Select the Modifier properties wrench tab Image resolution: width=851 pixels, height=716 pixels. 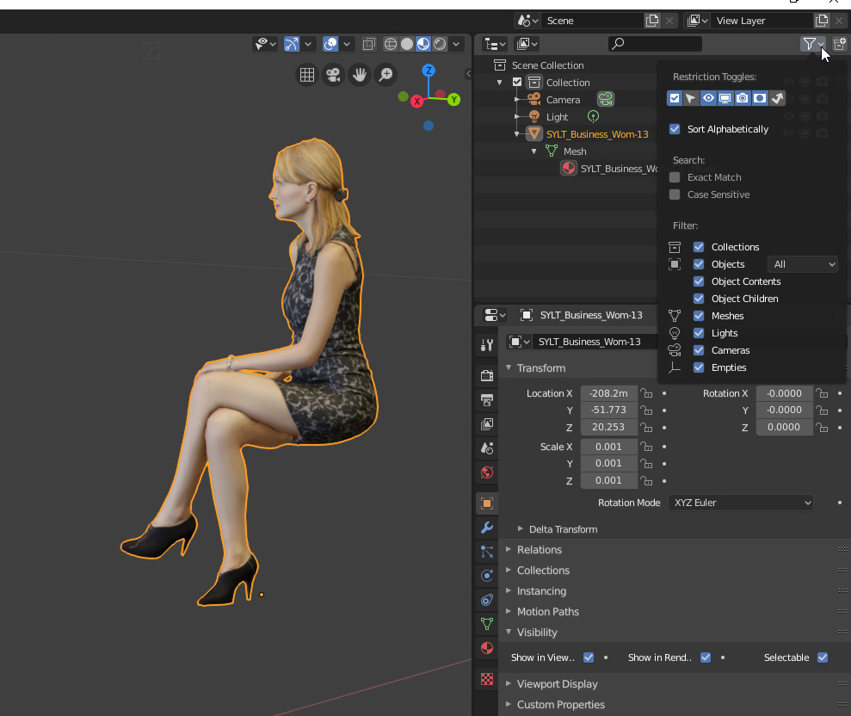point(486,527)
